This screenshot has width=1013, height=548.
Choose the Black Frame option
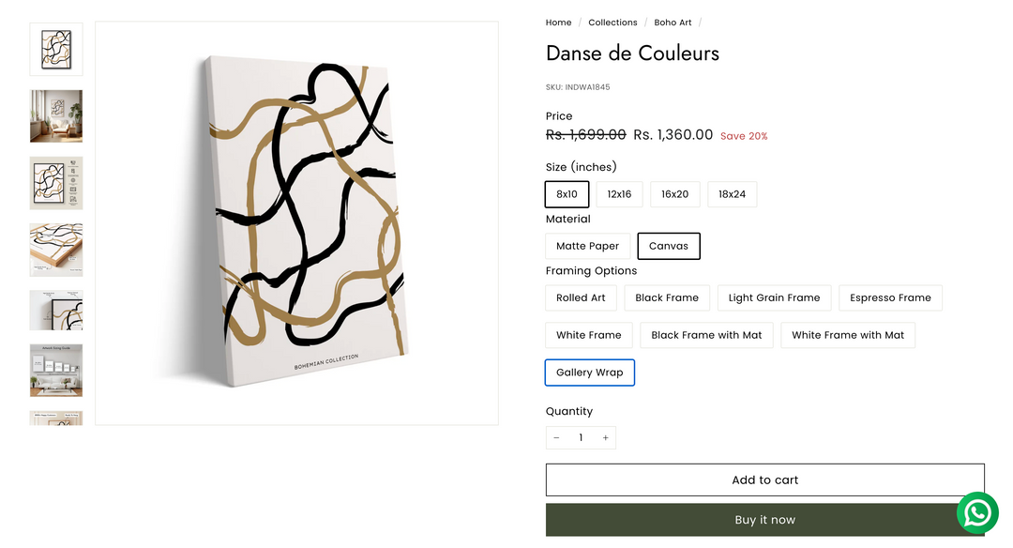pos(667,297)
